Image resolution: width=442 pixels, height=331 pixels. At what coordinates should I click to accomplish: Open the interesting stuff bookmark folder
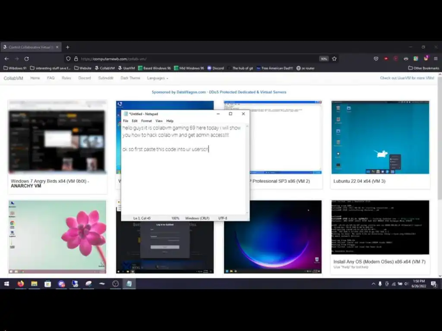click(50, 68)
